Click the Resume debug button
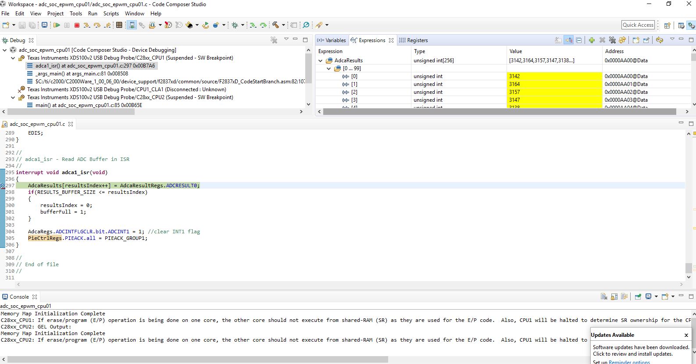696x364 pixels. [x=57, y=25]
